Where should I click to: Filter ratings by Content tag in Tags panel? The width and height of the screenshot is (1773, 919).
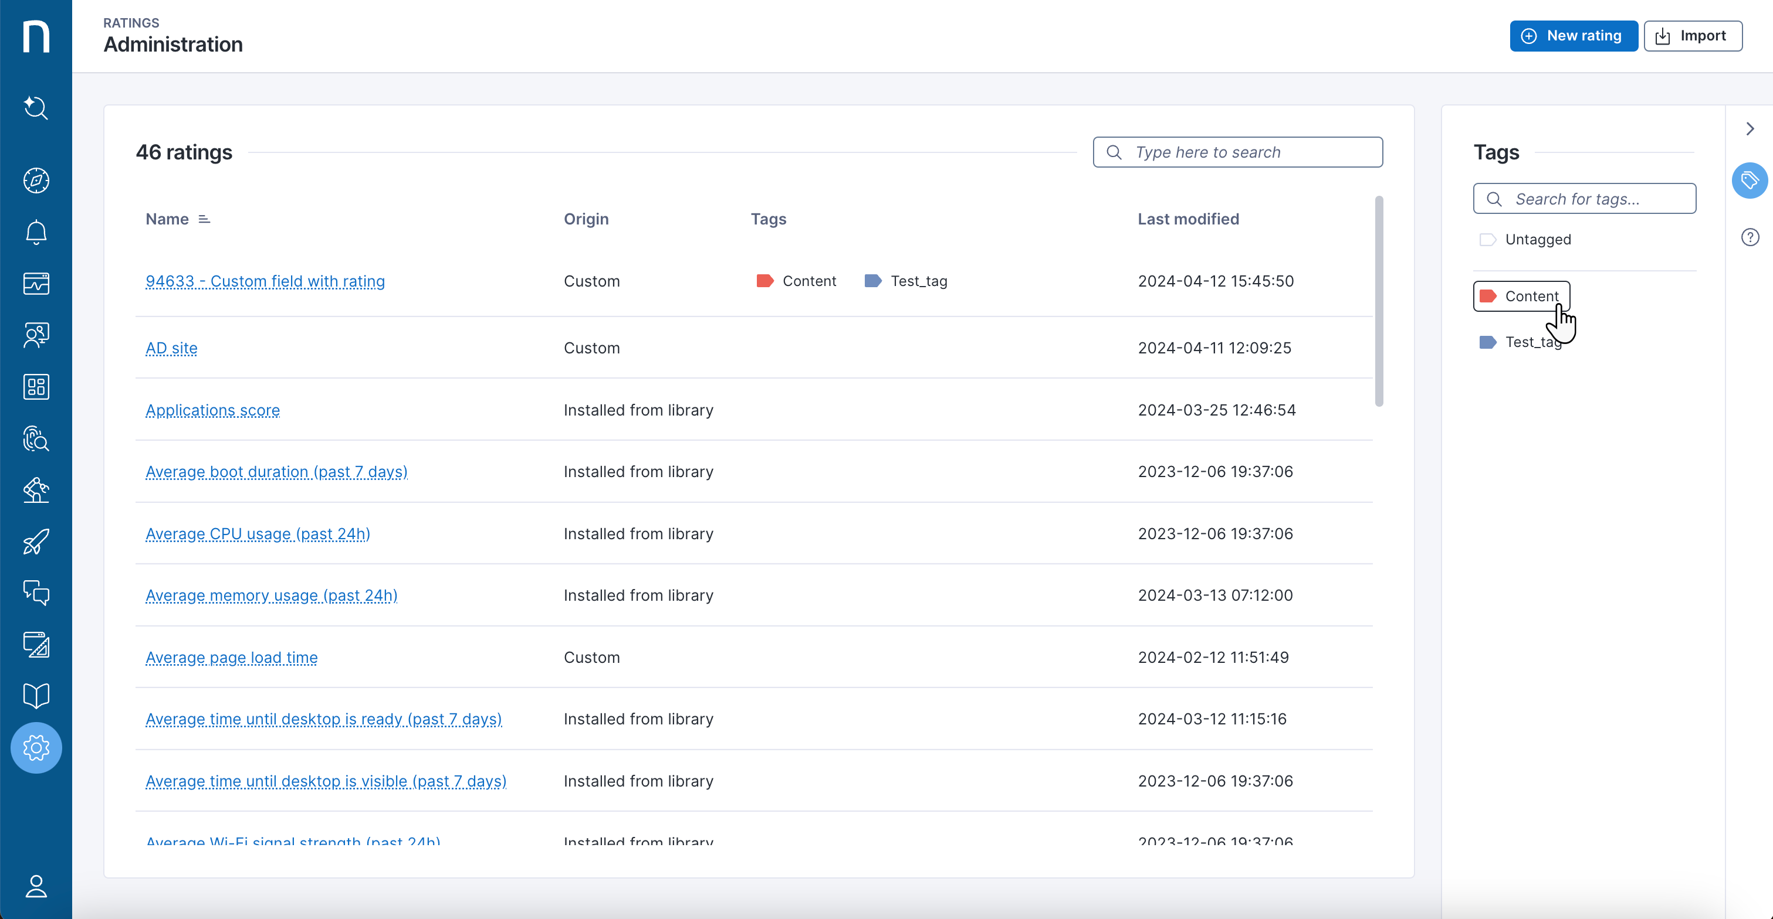1521,296
